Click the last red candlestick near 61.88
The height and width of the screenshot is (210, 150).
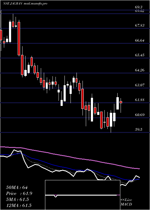pyautogui.click(x=121, y=102)
